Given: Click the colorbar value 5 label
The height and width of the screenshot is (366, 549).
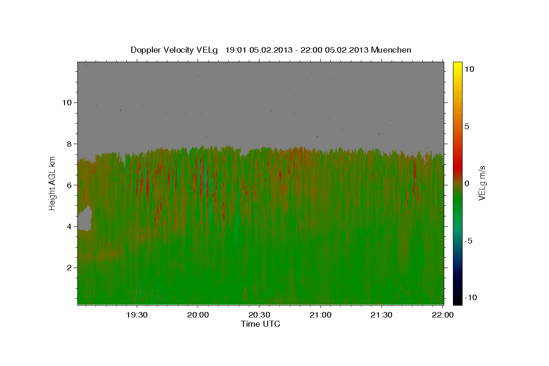Looking at the screenshot, I should [x=467, y=126].
